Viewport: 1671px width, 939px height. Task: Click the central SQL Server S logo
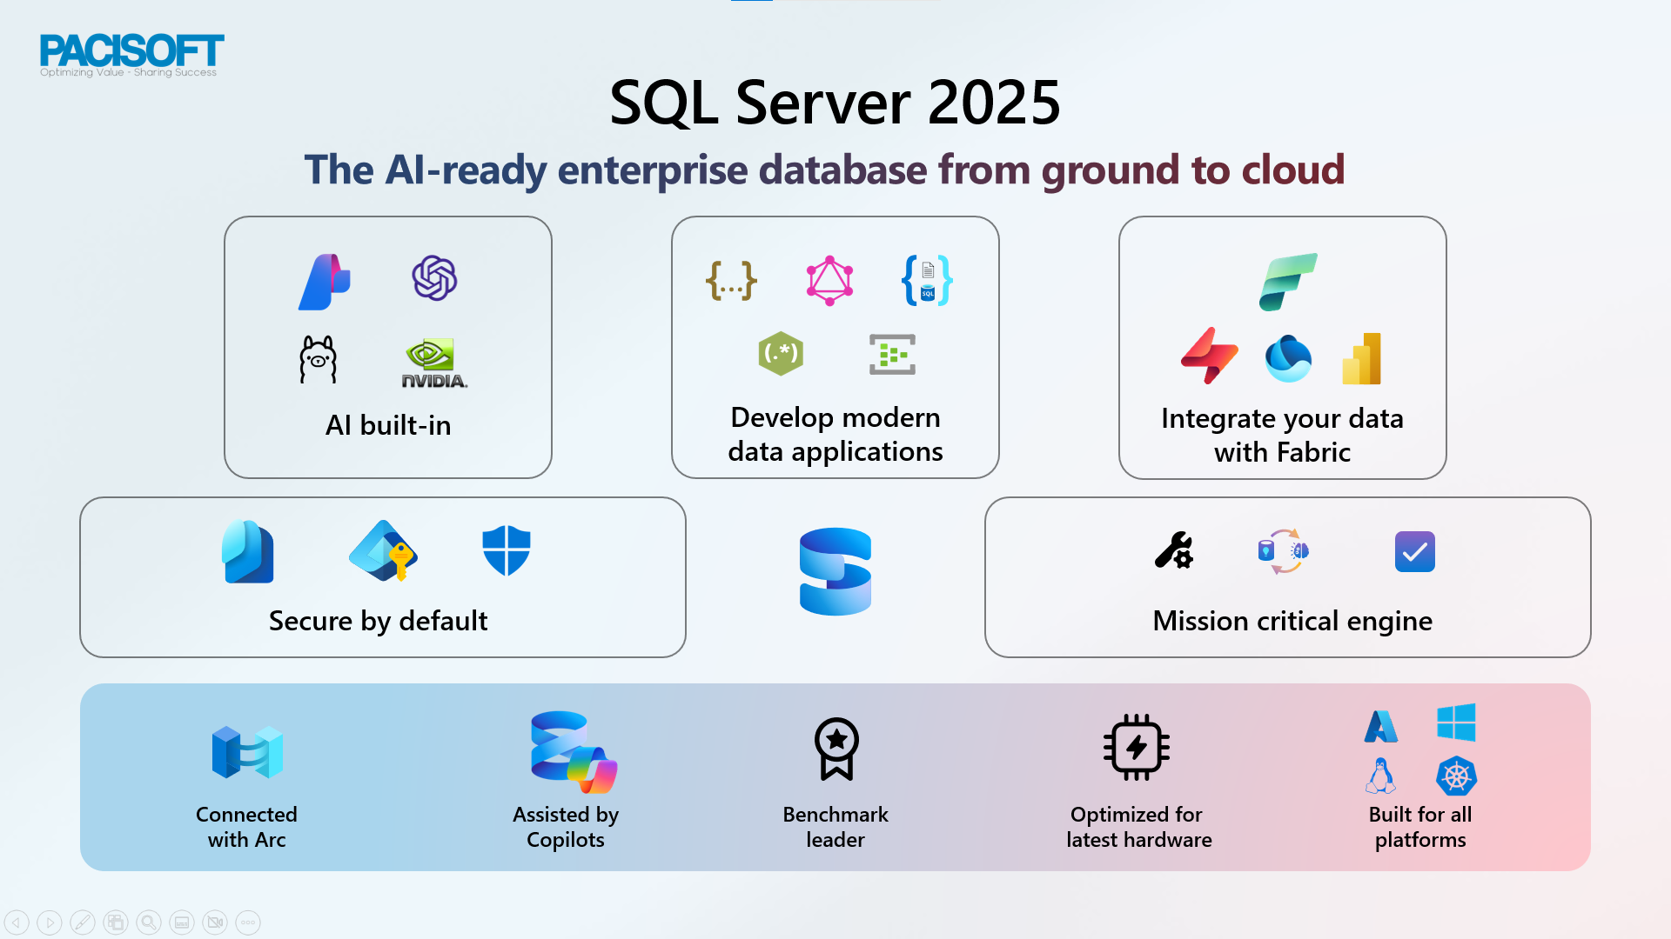click(835, 572)
